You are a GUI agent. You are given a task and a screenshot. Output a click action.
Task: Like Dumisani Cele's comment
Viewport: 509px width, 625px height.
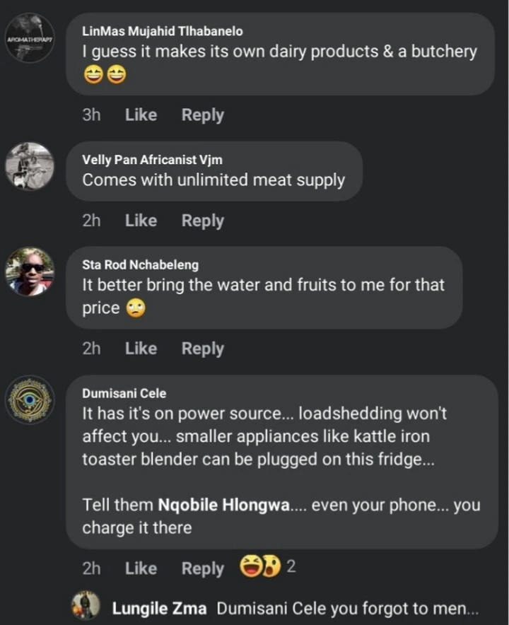point(141,568)
